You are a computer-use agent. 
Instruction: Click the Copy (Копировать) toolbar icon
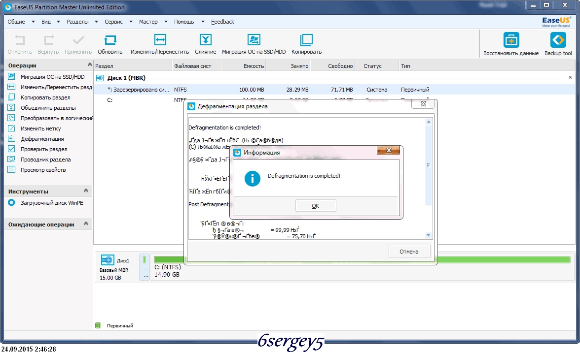306,39
